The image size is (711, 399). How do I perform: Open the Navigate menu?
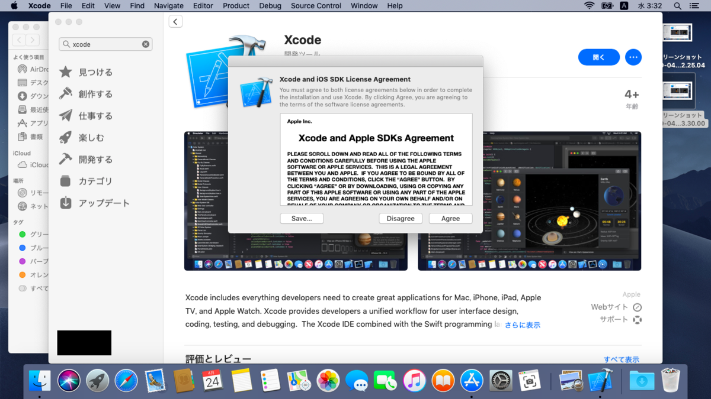click(x=168, y=6)
